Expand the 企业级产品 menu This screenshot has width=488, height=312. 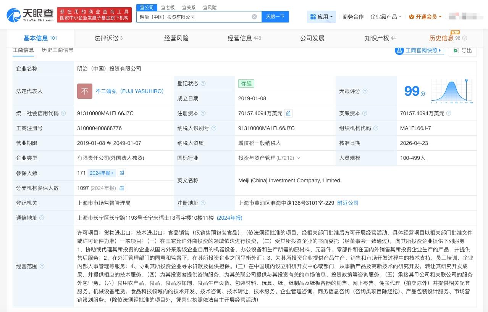tap(386, 17)
